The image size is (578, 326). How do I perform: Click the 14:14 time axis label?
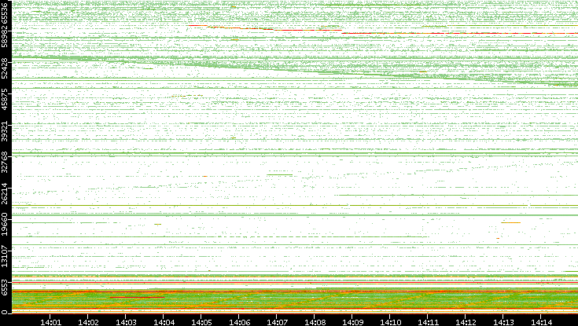coord(541,322)
